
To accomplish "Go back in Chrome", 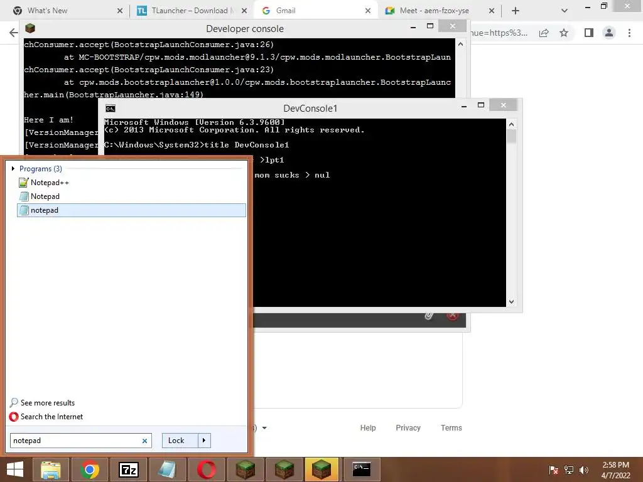I will (x=14, y=33).
